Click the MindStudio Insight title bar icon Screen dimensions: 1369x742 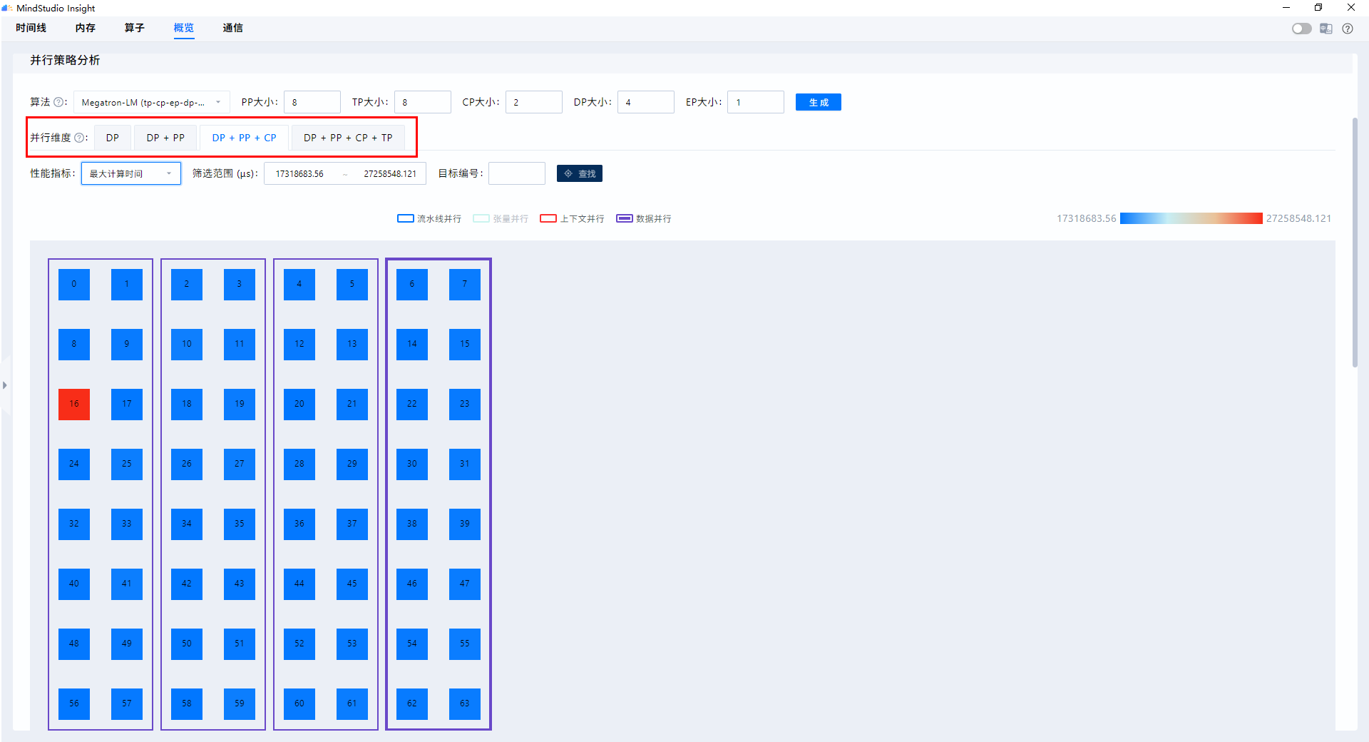7,8
